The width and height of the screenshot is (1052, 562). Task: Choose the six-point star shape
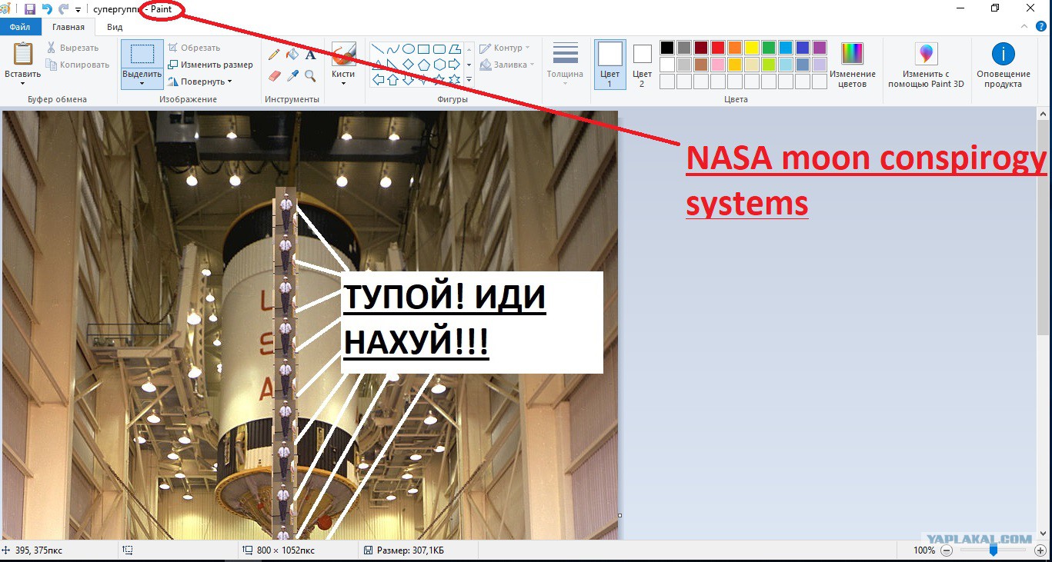pyautogui.click(x=455, y=79)
